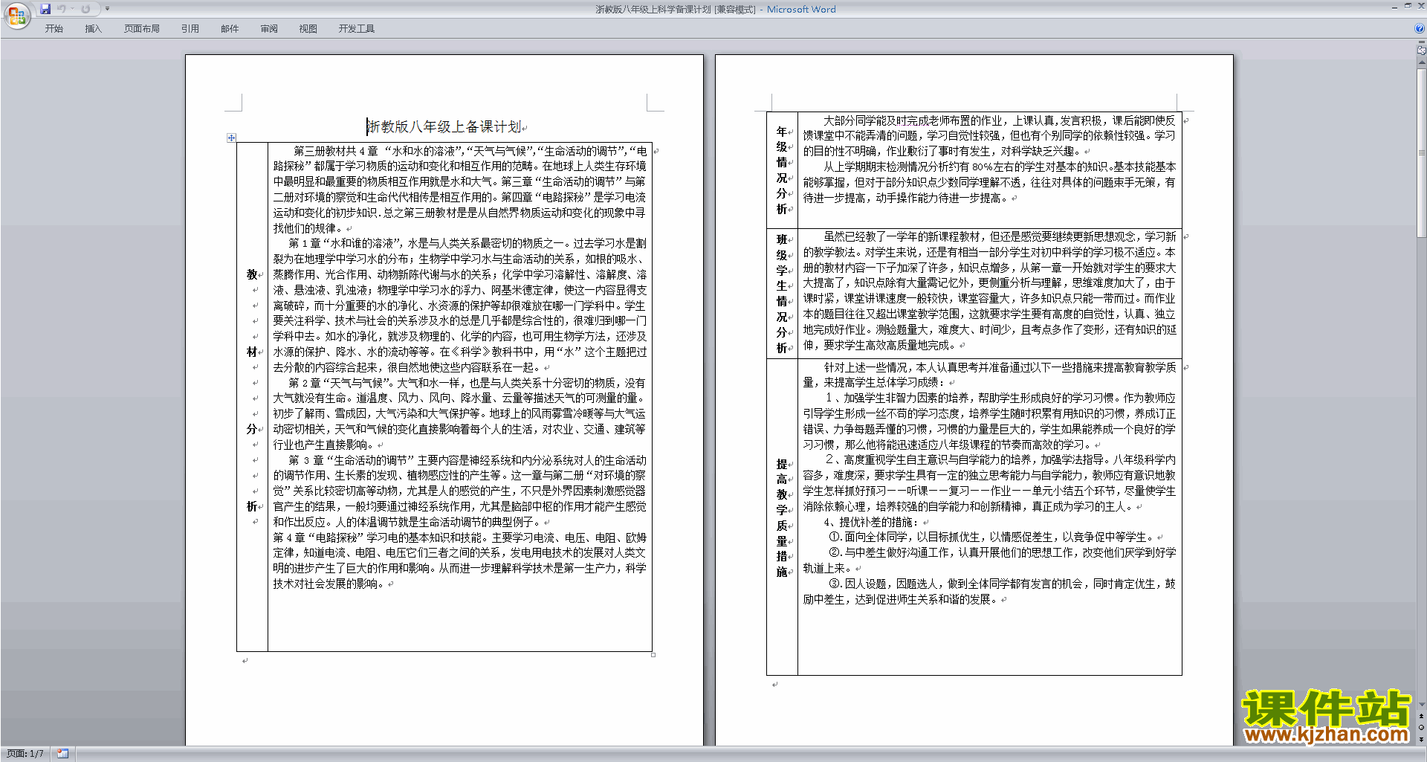Image resolution: width=1427 pixels, height=762 pixels.
Task: Click the vertical scrollbar thumb
Action: coord(1422,153)
